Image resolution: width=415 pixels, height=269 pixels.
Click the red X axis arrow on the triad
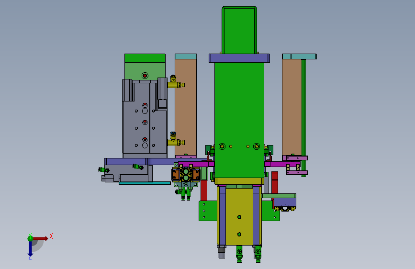[x=41, y=238]
